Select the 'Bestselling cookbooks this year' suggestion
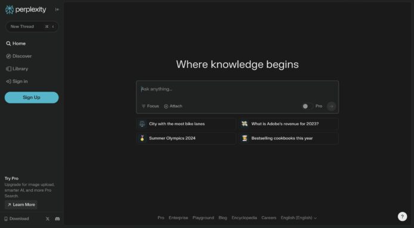The image size is (414, 228). tap(289, 138)
